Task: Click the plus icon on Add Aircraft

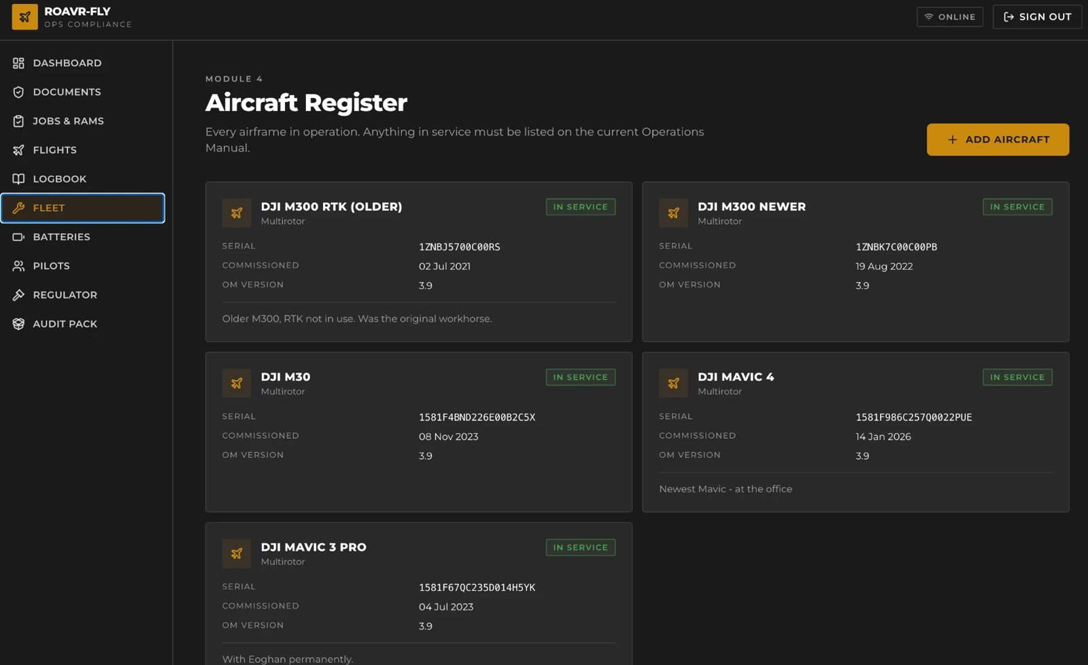Action: click(x=953, y=139)
